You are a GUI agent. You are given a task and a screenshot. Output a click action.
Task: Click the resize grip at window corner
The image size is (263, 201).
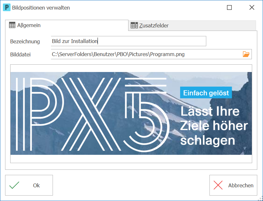[x=261, y=199]
